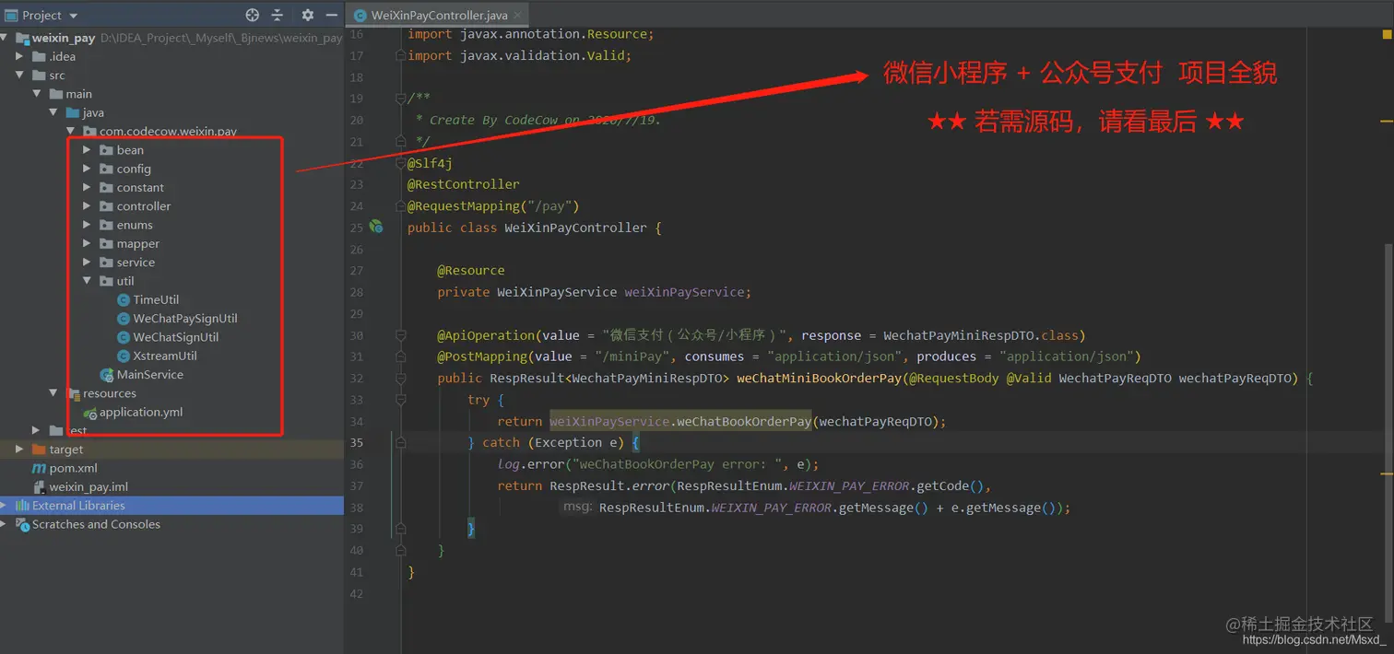Expand the constant package
The width and height of the screenshot is (1394, 654).
tap(87, 187)
